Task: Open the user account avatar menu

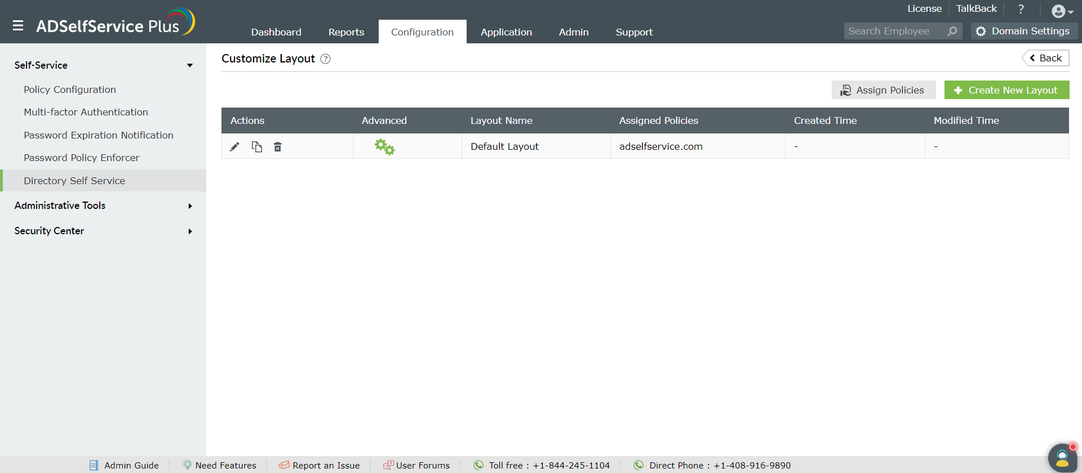Action: click(x=1062, y=11)
